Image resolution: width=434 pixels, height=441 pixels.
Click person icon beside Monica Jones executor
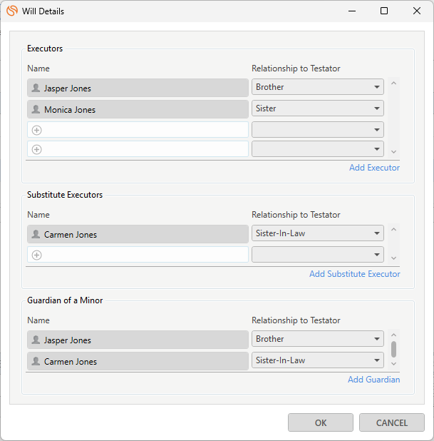pyautogui.click(x=36, y=110)
